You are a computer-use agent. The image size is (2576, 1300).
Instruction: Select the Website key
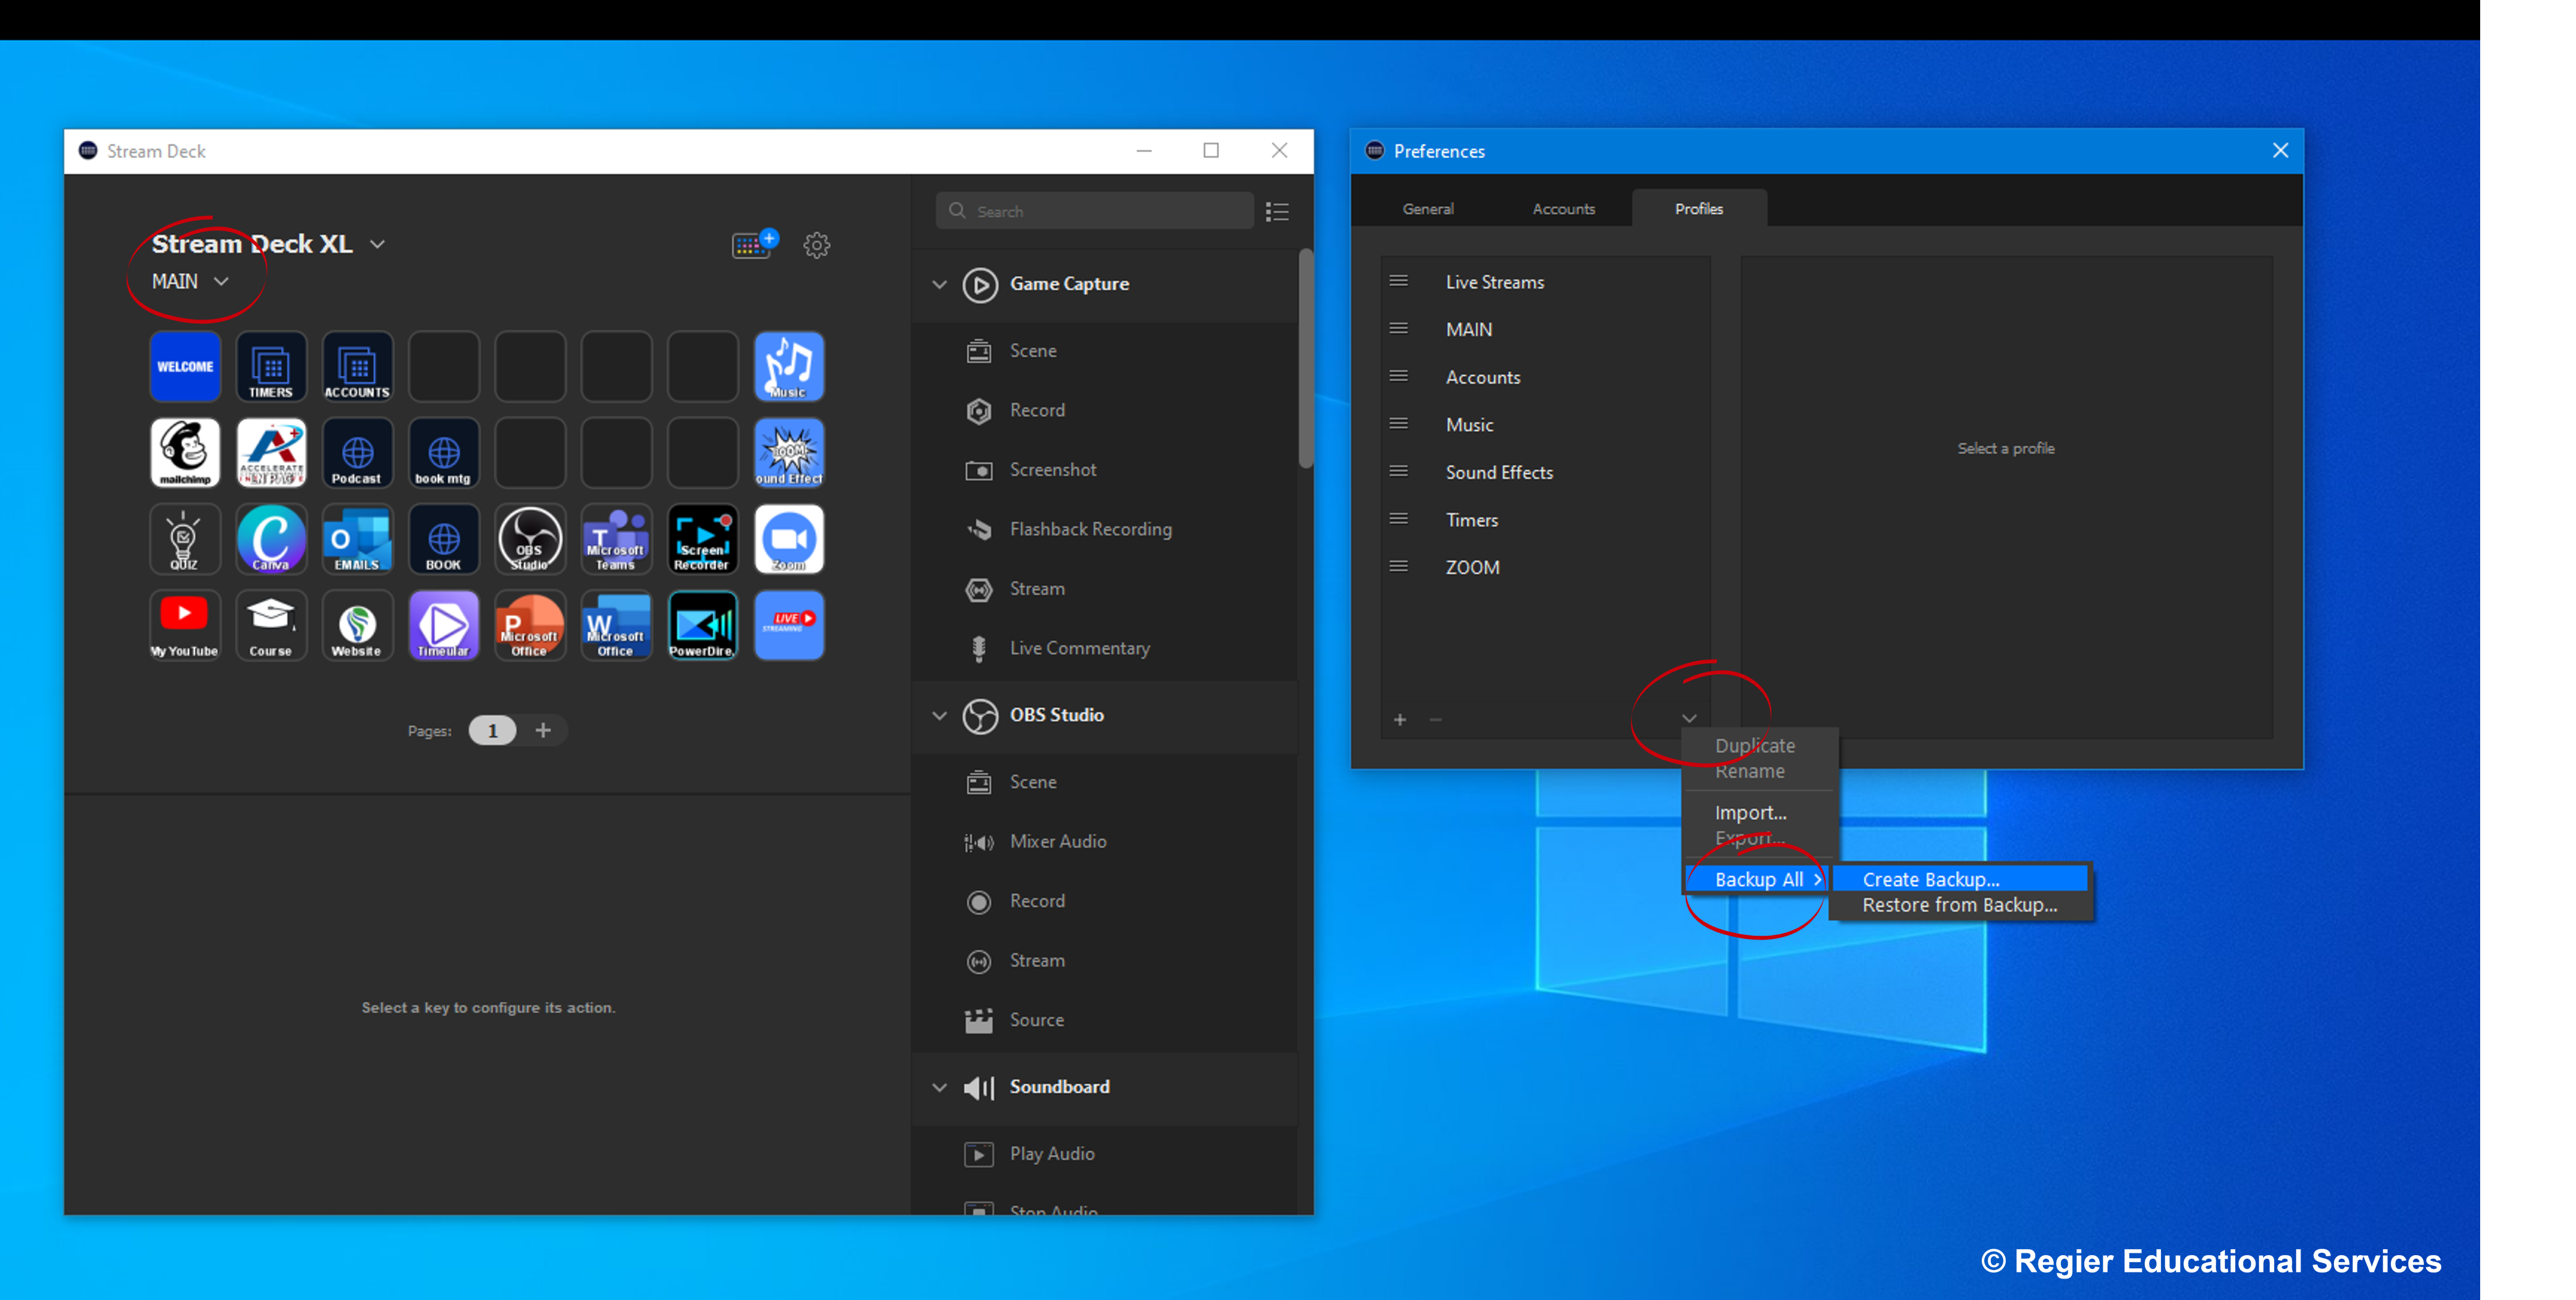[357, 625]
